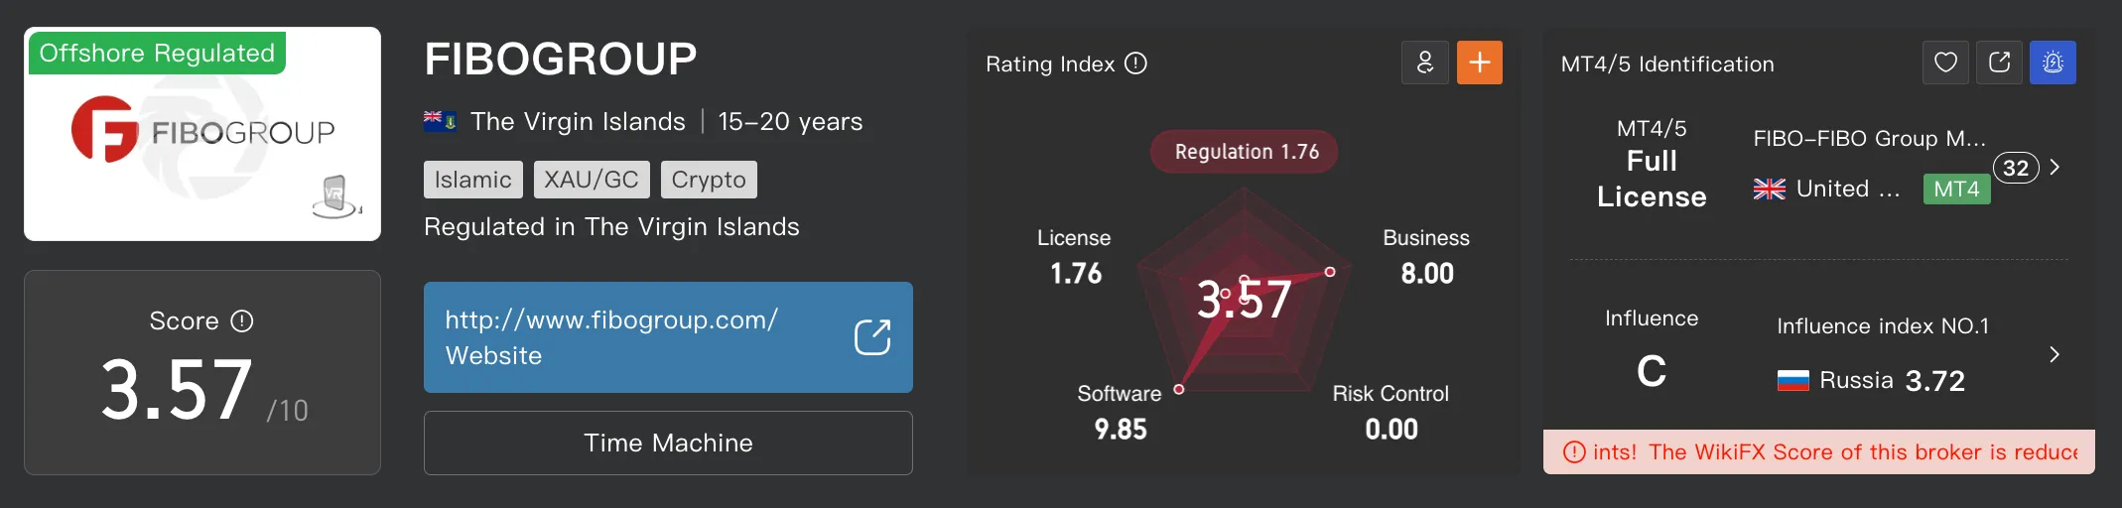2122x508 pixels.
Task: Expand the MT4/5 Full License row chevron
Action: coord(2055,167)
